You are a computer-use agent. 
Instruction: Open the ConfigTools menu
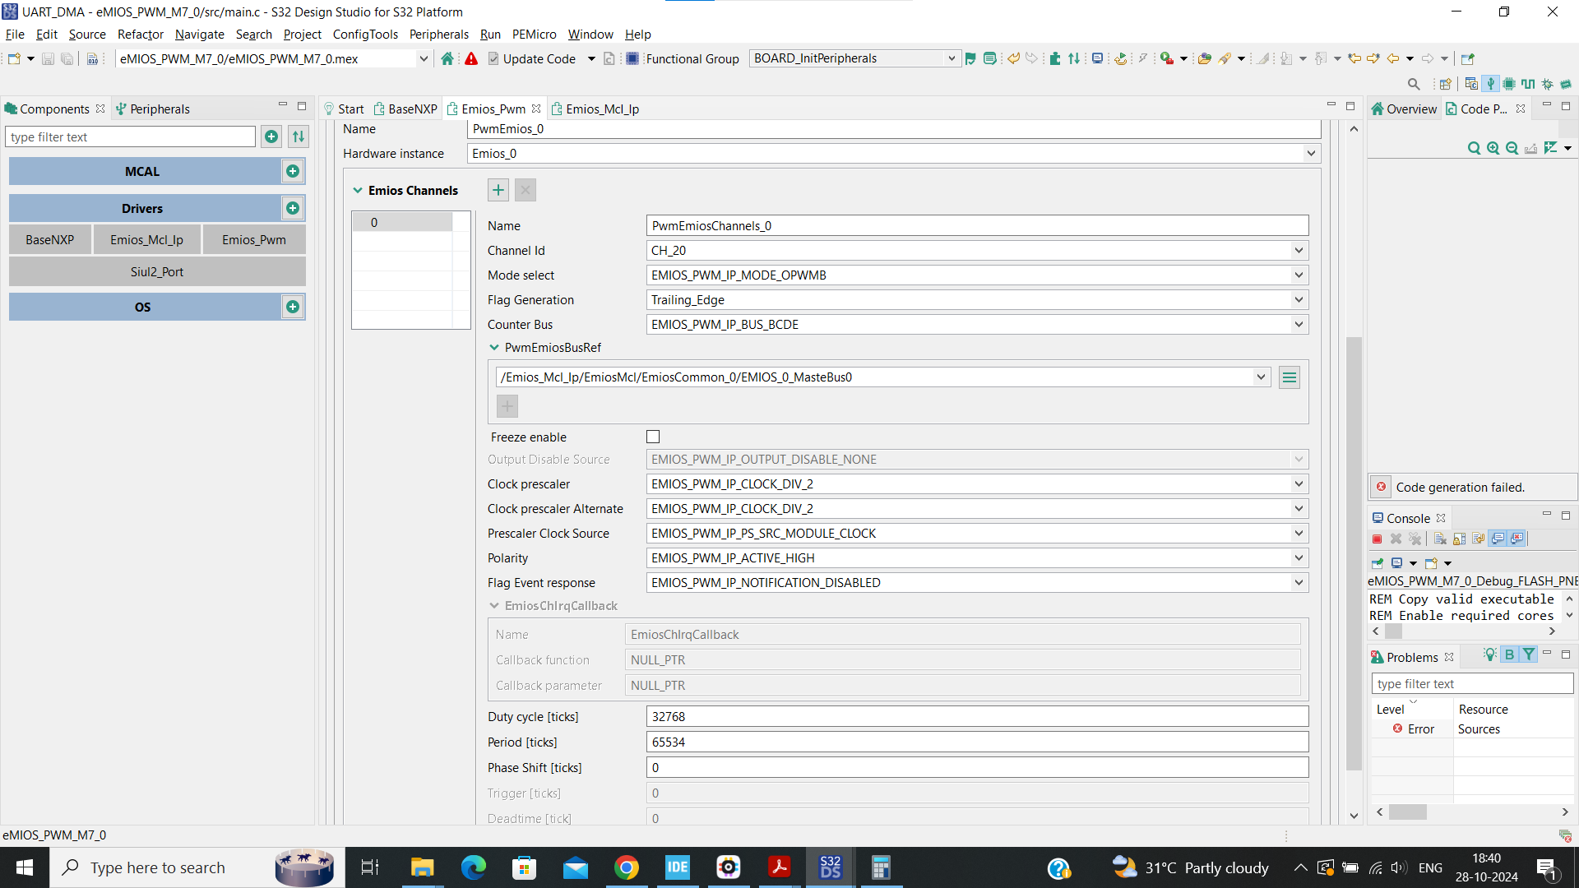click(364, 34)
